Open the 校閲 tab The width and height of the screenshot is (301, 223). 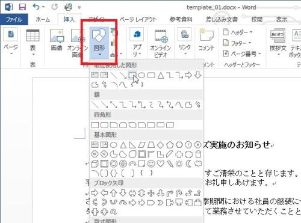pyautogui.click(x=257, y=20)
